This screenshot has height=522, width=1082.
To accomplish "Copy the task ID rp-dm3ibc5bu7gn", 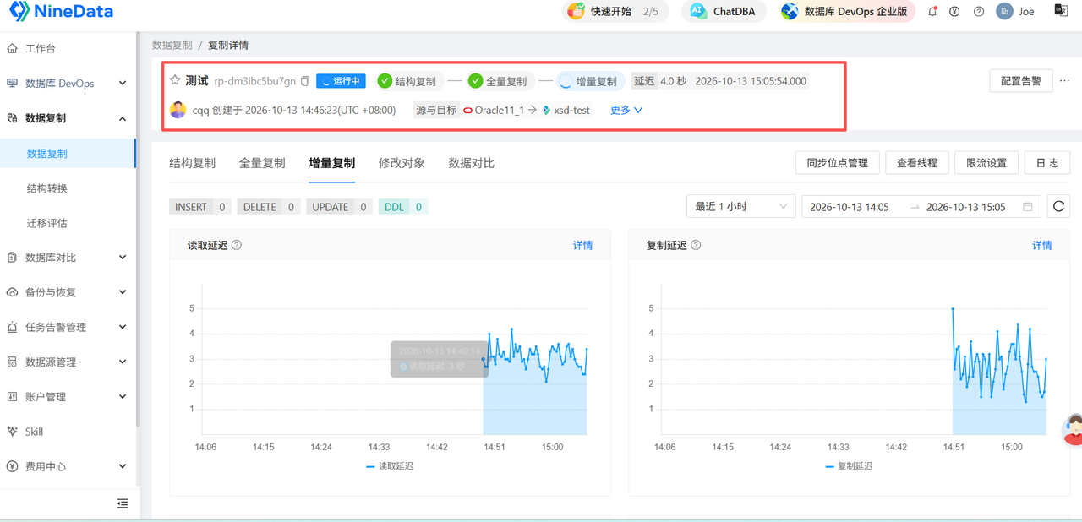I will click(x=306, y=81).
